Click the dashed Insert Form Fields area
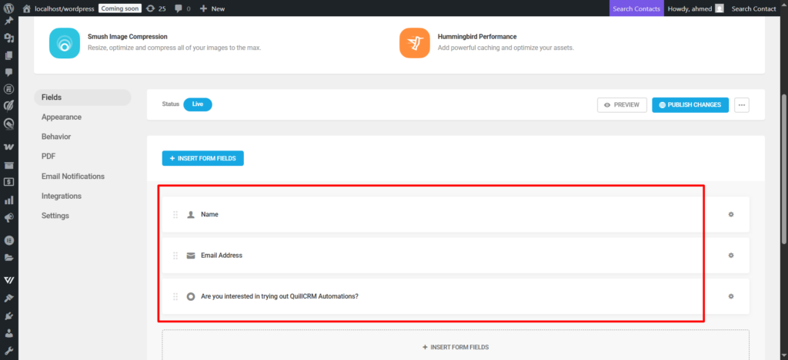 (456, 347)
